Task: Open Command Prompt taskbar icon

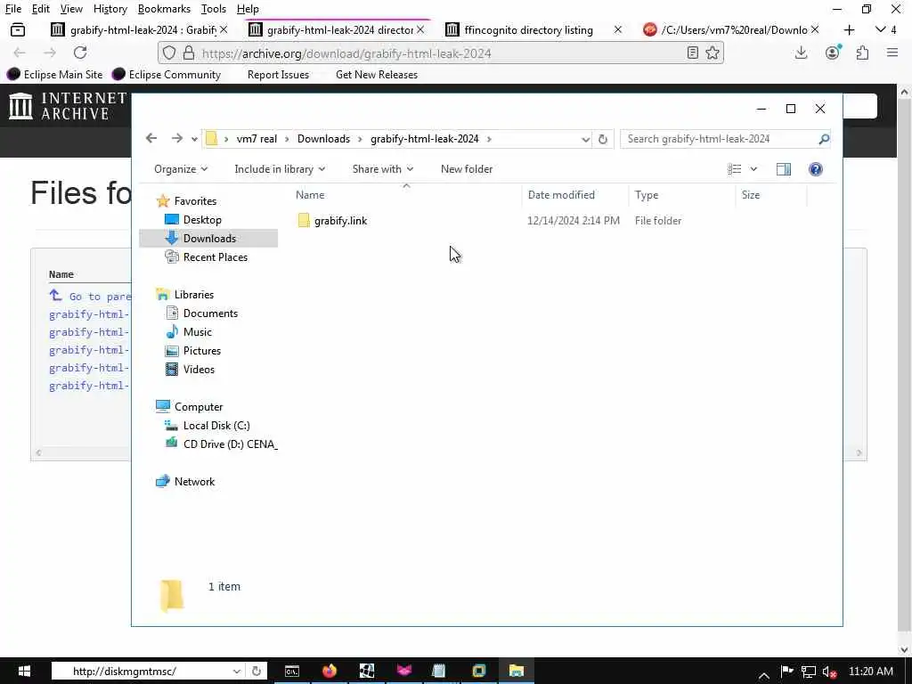Action: (292, 671)
